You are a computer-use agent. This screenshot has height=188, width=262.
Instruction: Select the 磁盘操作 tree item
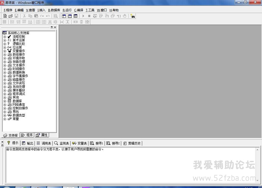coord(19,80)
